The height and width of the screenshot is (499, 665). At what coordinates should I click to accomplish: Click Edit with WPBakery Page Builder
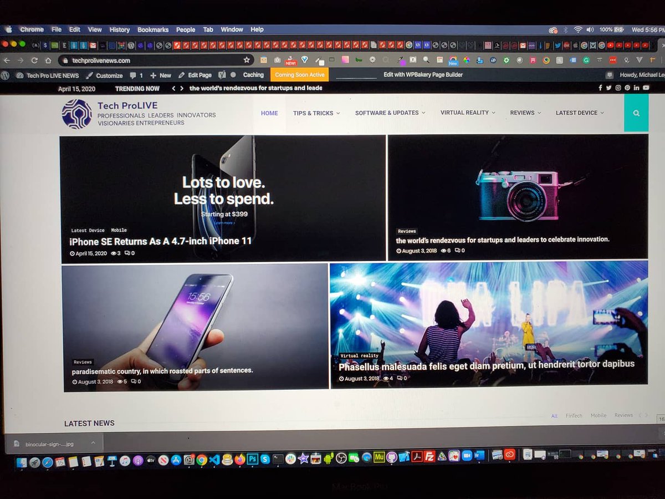423,74
